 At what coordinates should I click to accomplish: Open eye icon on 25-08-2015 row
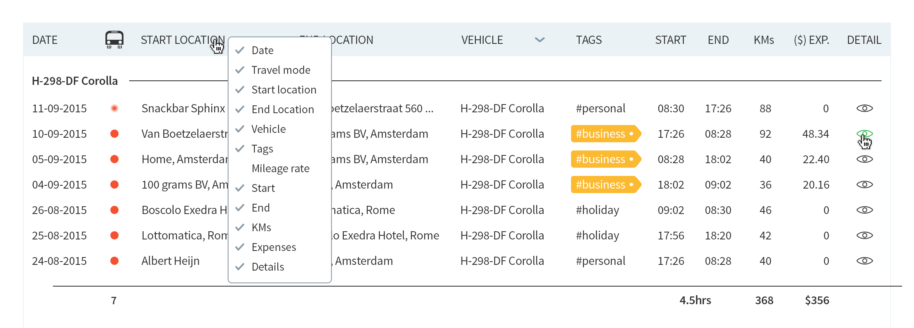[864, 235]
